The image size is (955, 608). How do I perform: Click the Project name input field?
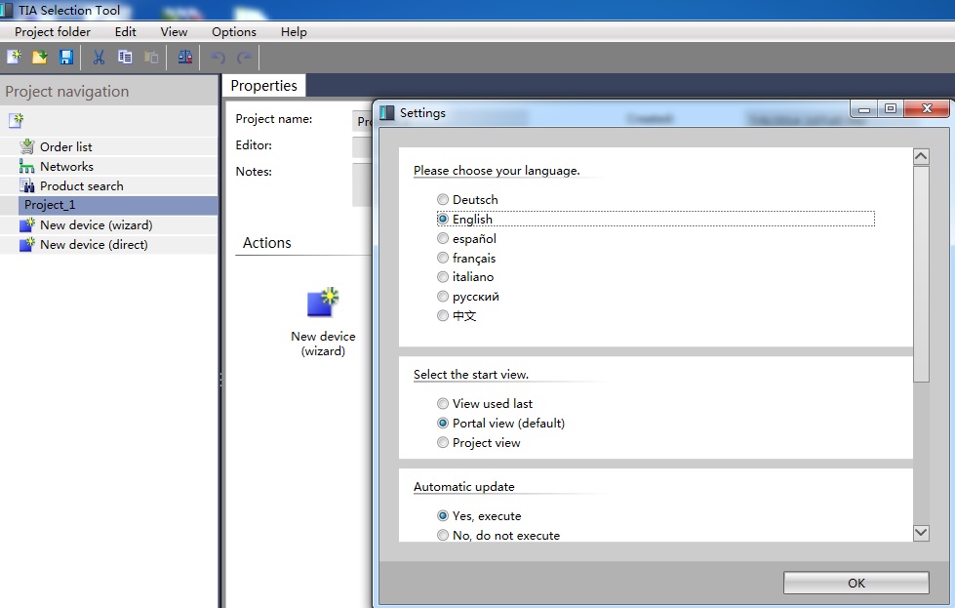coord(362,121)
